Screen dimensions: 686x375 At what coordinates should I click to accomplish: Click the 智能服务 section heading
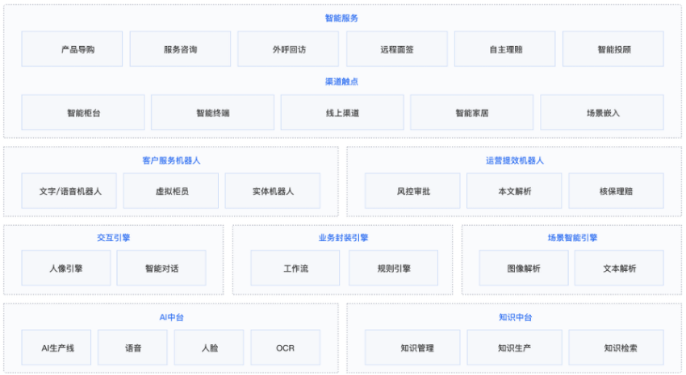[341, 18]
